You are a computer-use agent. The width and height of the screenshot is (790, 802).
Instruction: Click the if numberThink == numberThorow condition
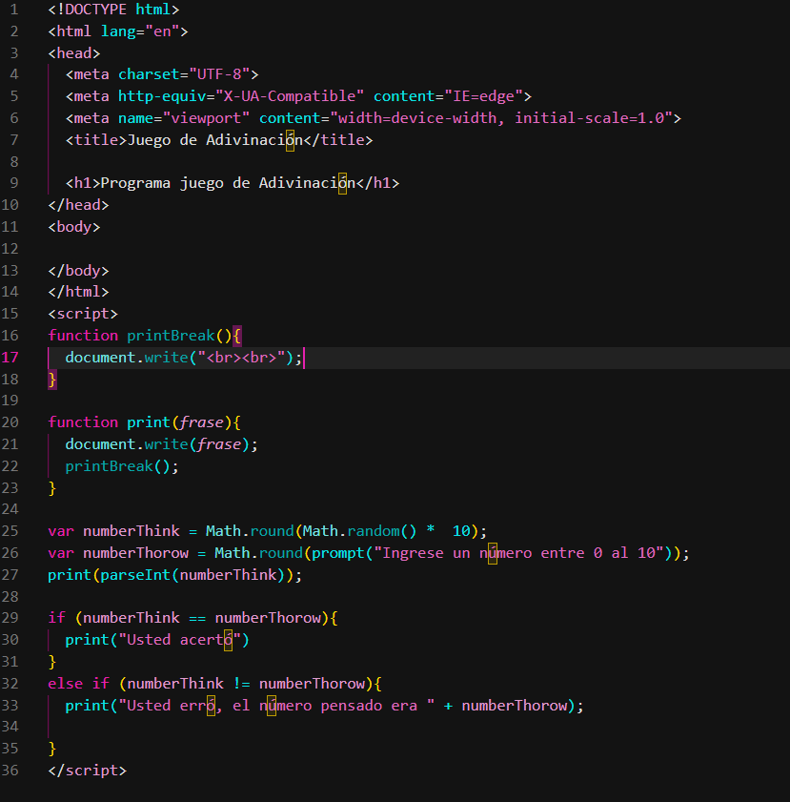(x=192, y=618)
